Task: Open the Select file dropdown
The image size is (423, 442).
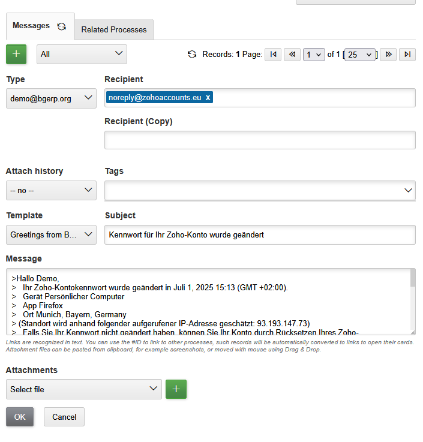Action: click(83, 389)
